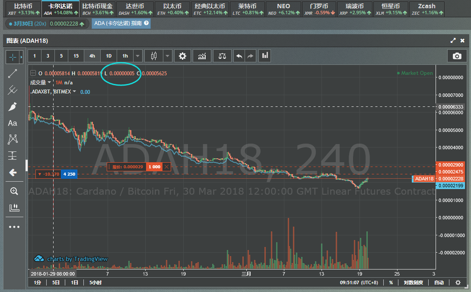Set interval to 15 minutes
Screen dimensions: 471x292
76,56
